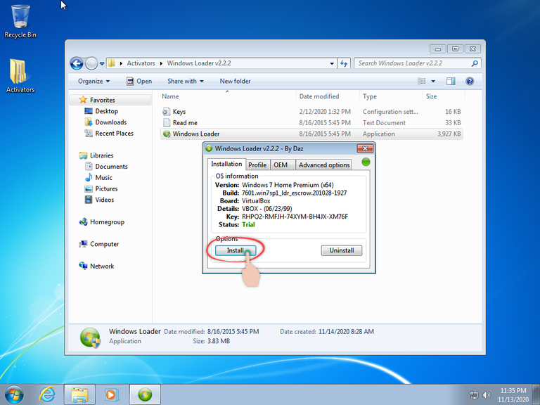Click the Activators breadcrumb in address bar
540x405 pixels.
141,63
